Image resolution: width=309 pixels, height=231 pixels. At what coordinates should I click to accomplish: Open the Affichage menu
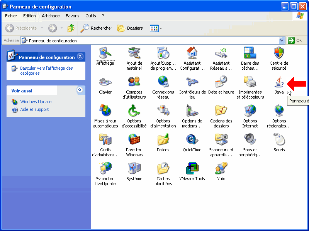click(51, 16)
